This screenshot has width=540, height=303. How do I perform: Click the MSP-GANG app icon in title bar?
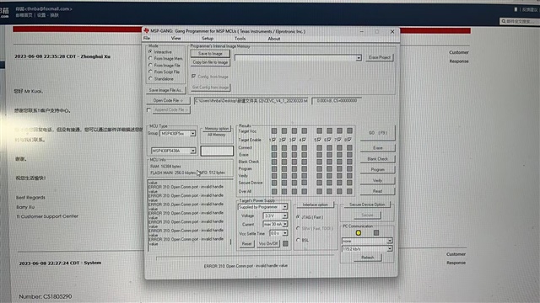(146, 31)
